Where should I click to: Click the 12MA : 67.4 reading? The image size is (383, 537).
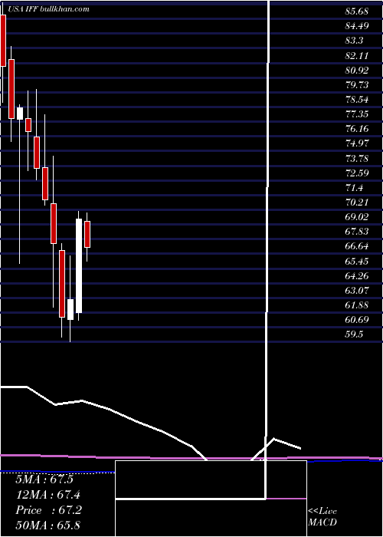point(48,495)
